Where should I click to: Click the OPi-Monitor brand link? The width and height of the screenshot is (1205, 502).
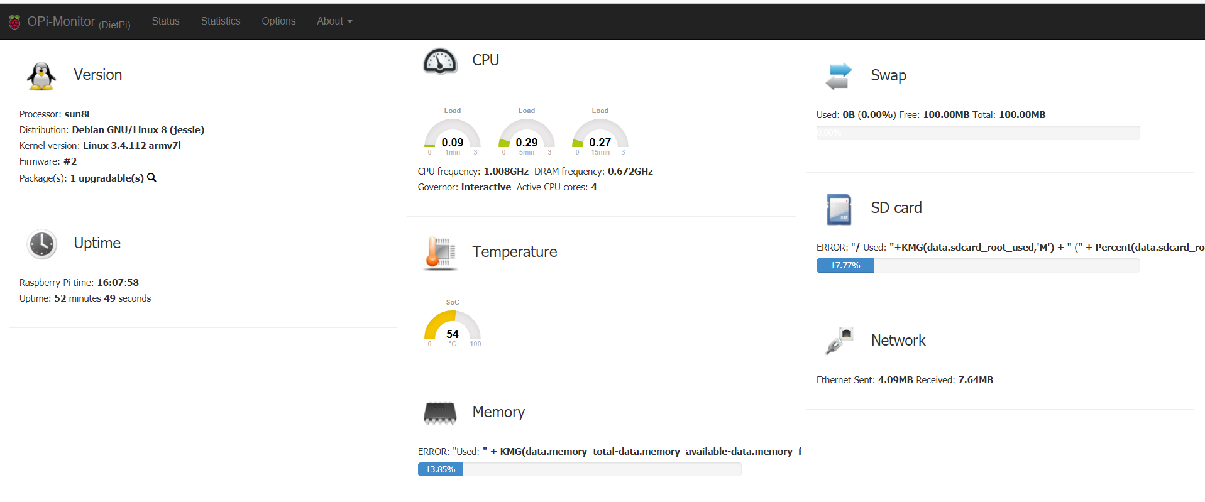click(x=61, y=21)
